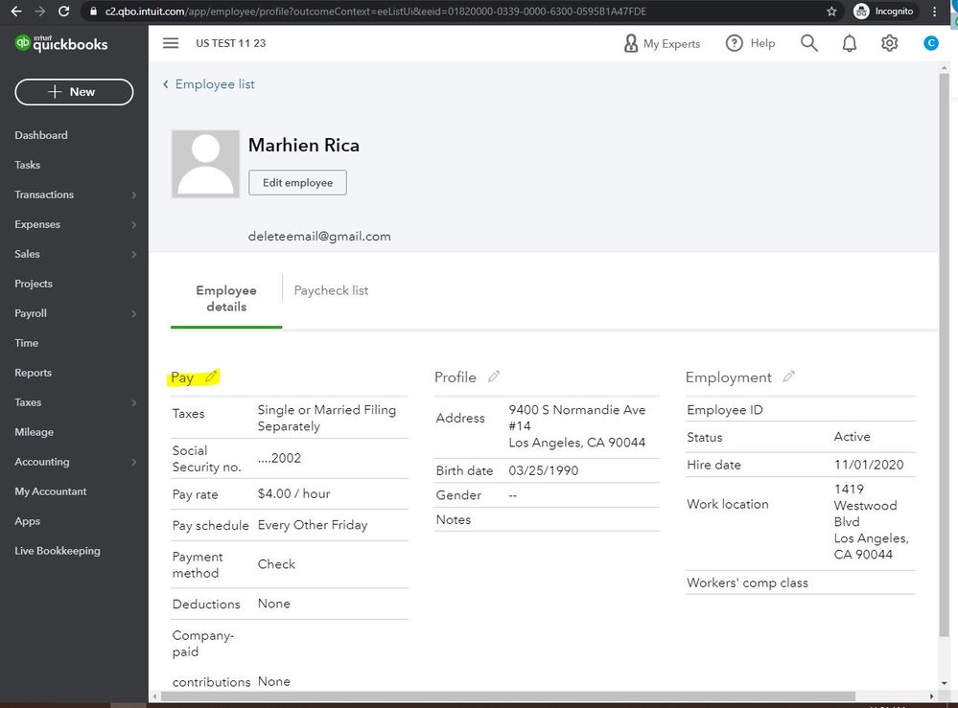Click the Employment section edit pencil

pos(788,377)
